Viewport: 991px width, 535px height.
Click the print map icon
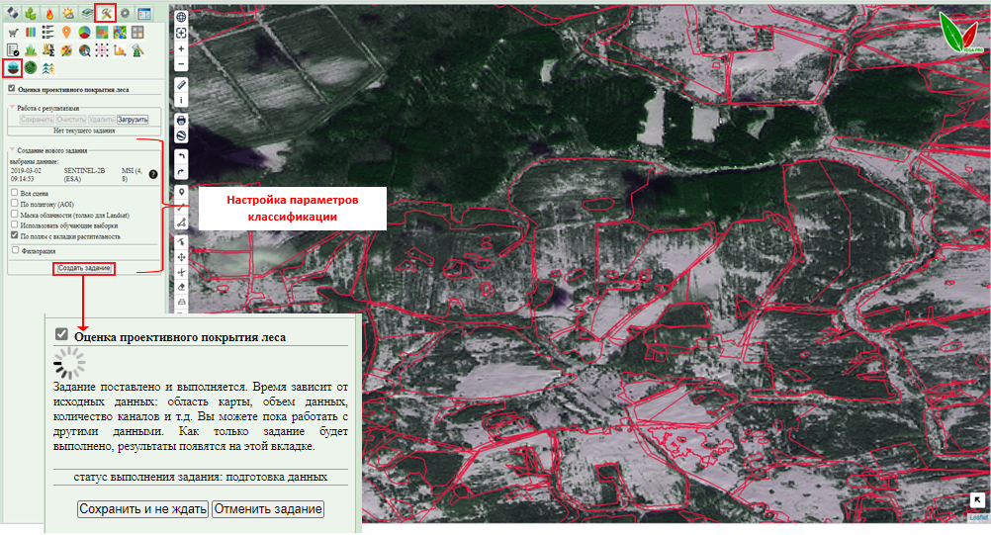coord(181,119)
